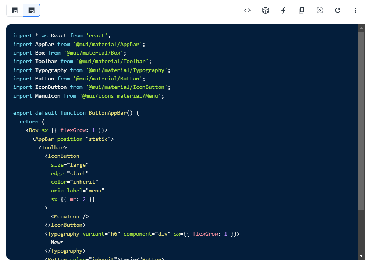The width and height of the screenshot is (373, 268).
Task: Hide the source code with angle-brackets icon
Action: click(248, 10)
